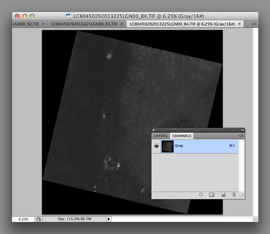
Task: Toggle Gray channel visibility eye
Action: [x=156, y=146]
